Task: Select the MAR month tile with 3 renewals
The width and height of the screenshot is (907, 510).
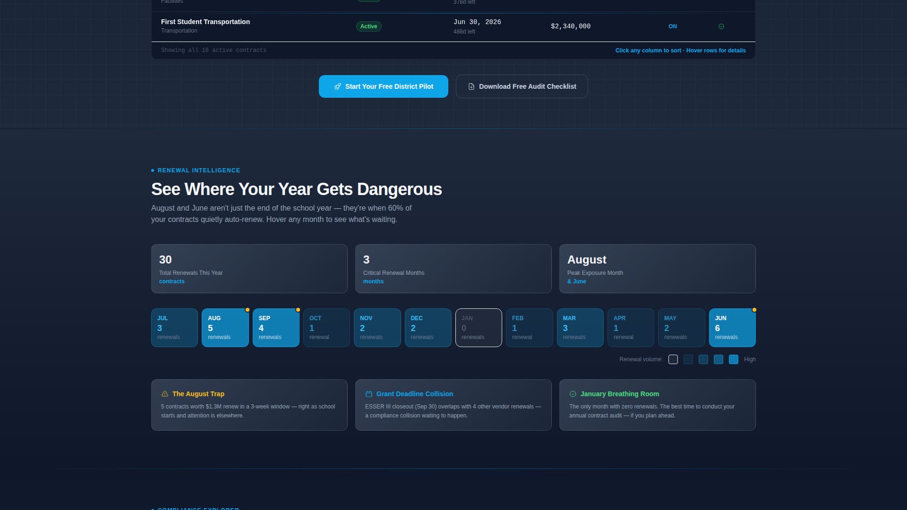Action: pos(580,328)
